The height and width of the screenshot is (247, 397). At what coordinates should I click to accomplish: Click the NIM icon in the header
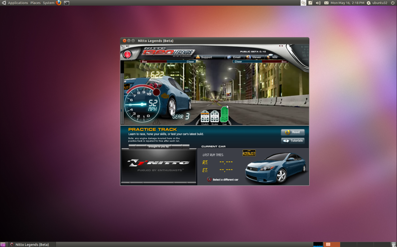pos(269,57)
